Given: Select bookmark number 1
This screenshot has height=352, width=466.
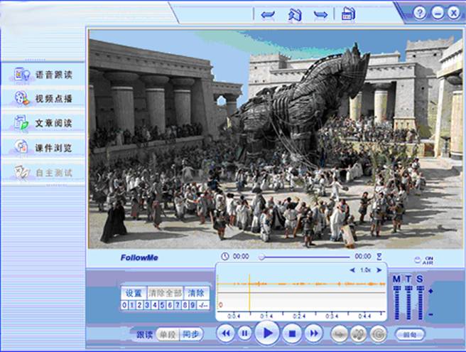Looking at the screenshot, I should coord(132,305).
